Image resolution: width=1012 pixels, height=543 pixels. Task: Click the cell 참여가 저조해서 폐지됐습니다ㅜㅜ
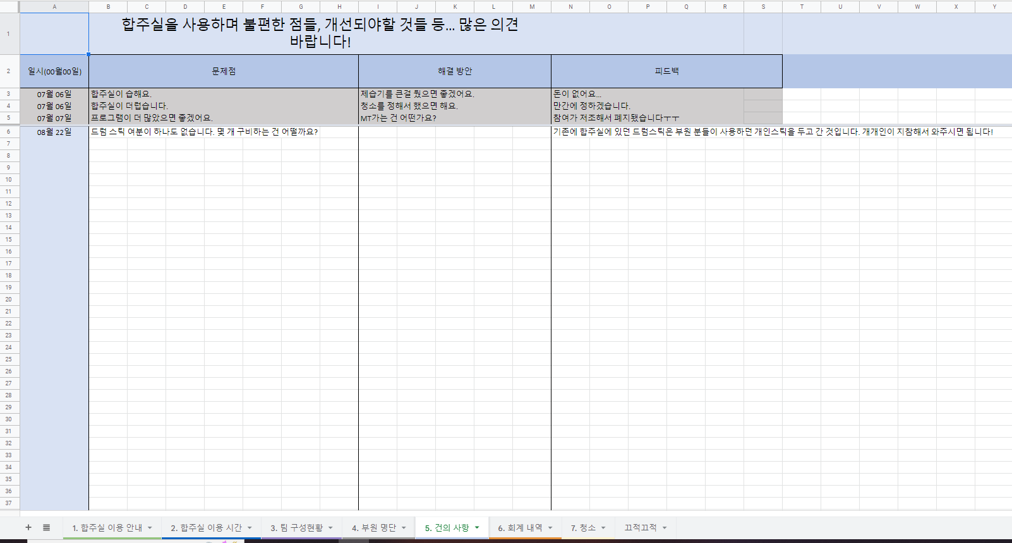click(x=648, y=118)
